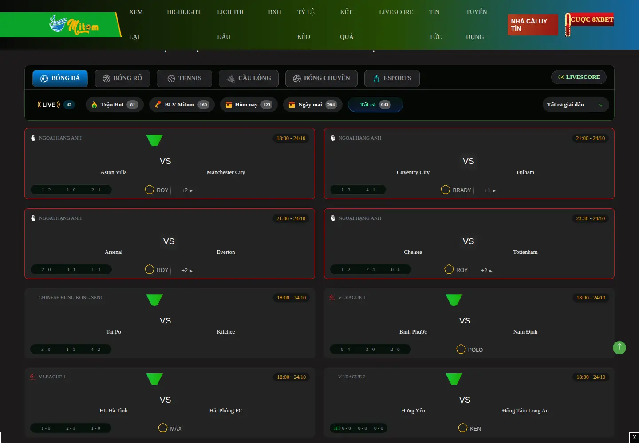Click the fire icon in Trận Hot
The image size is (639, 443).
(94, 105)
